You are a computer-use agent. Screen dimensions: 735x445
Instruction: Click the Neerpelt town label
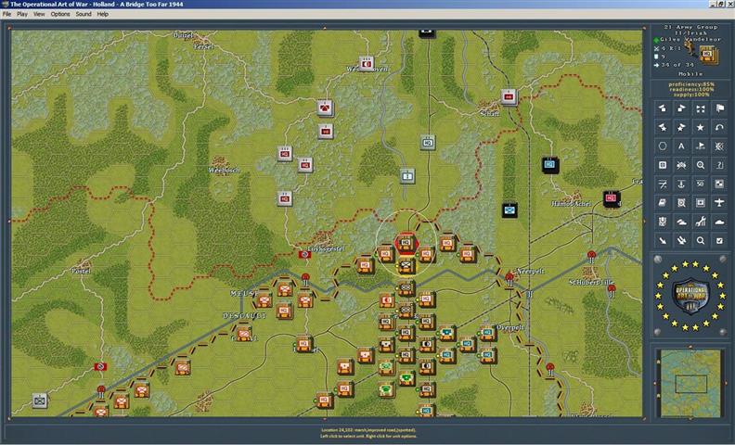(x=530, y=272)
